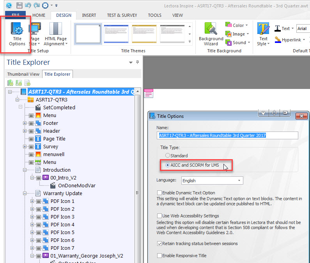This screenshot has width=310, height=263.
Task: Open the quick access toolbar customize arrow
Action: [x=56, y=5]
